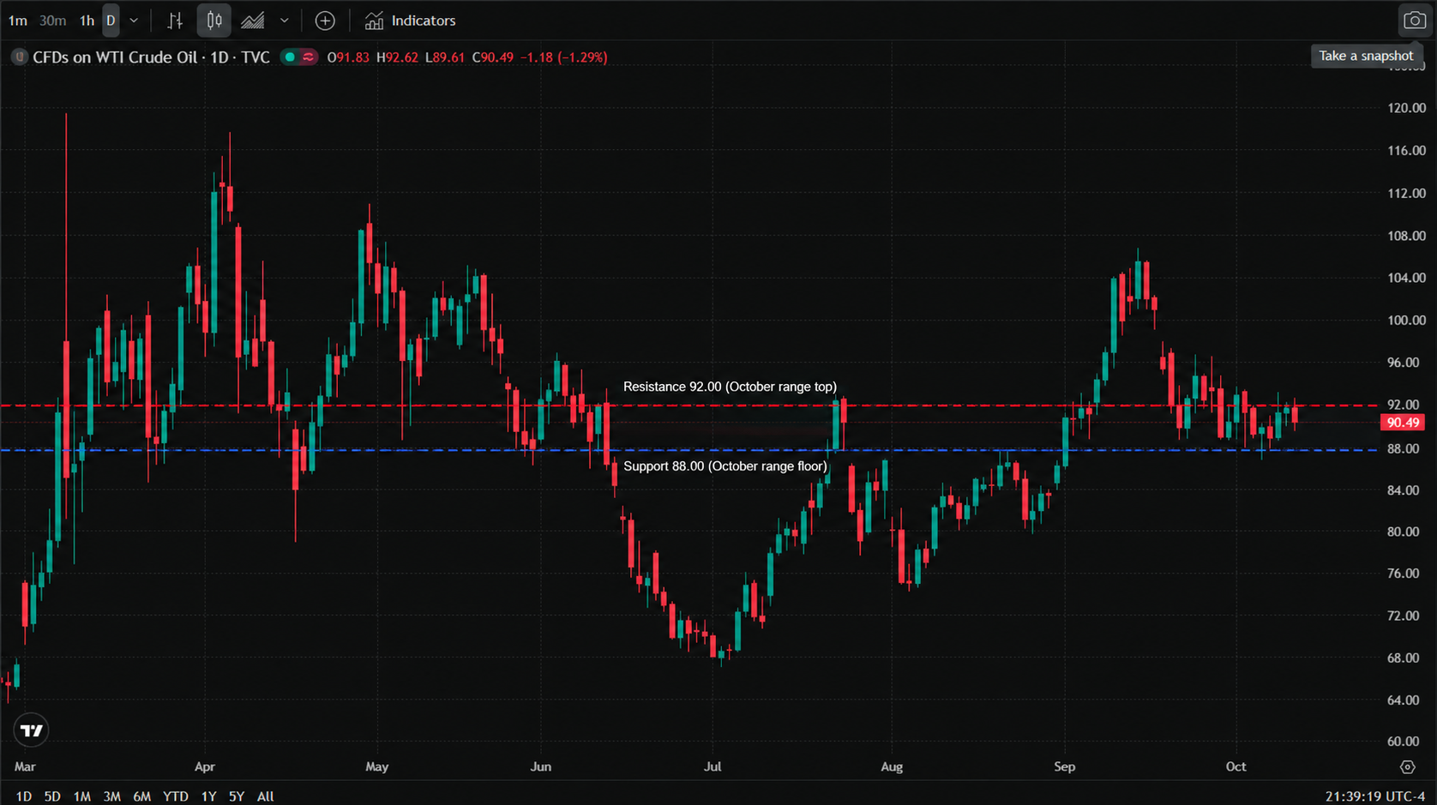Set date range to 3M

[111, 796]
